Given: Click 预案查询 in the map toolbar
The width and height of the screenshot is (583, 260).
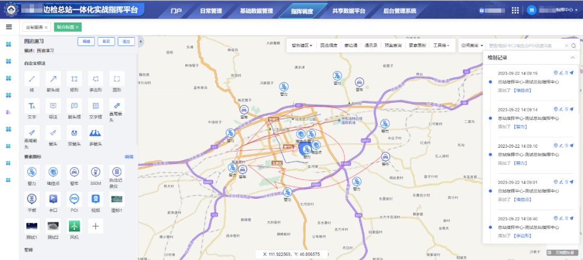Looking at the screenshot, I should point(393,46).
